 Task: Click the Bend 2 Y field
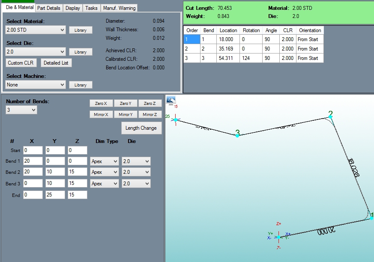point(55,172)
